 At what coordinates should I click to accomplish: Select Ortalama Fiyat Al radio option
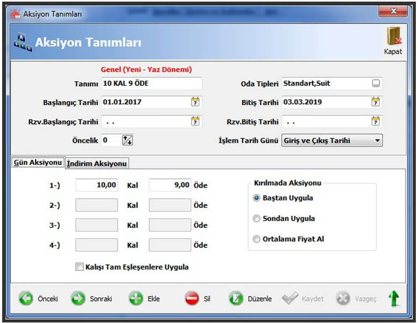pos(256,239)
